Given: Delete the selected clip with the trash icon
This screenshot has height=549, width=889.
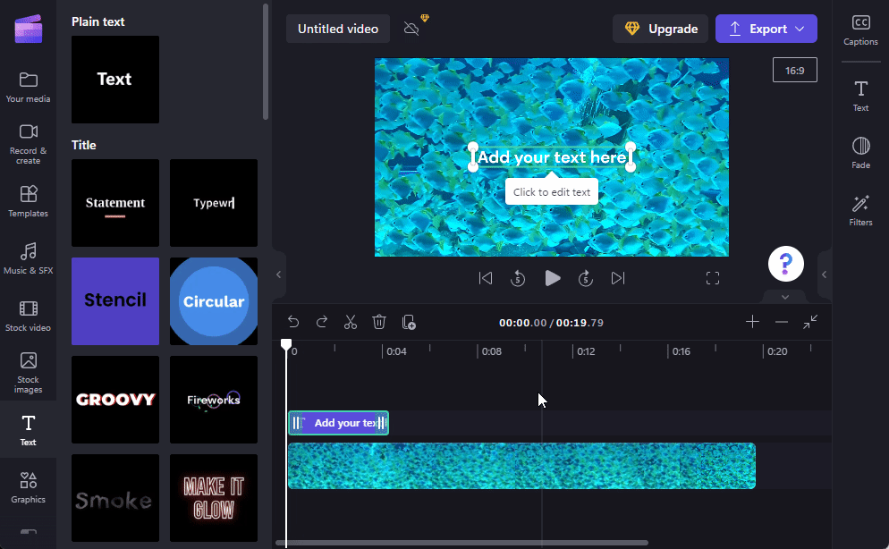Looking at the screenshot, I should (379, 321).
